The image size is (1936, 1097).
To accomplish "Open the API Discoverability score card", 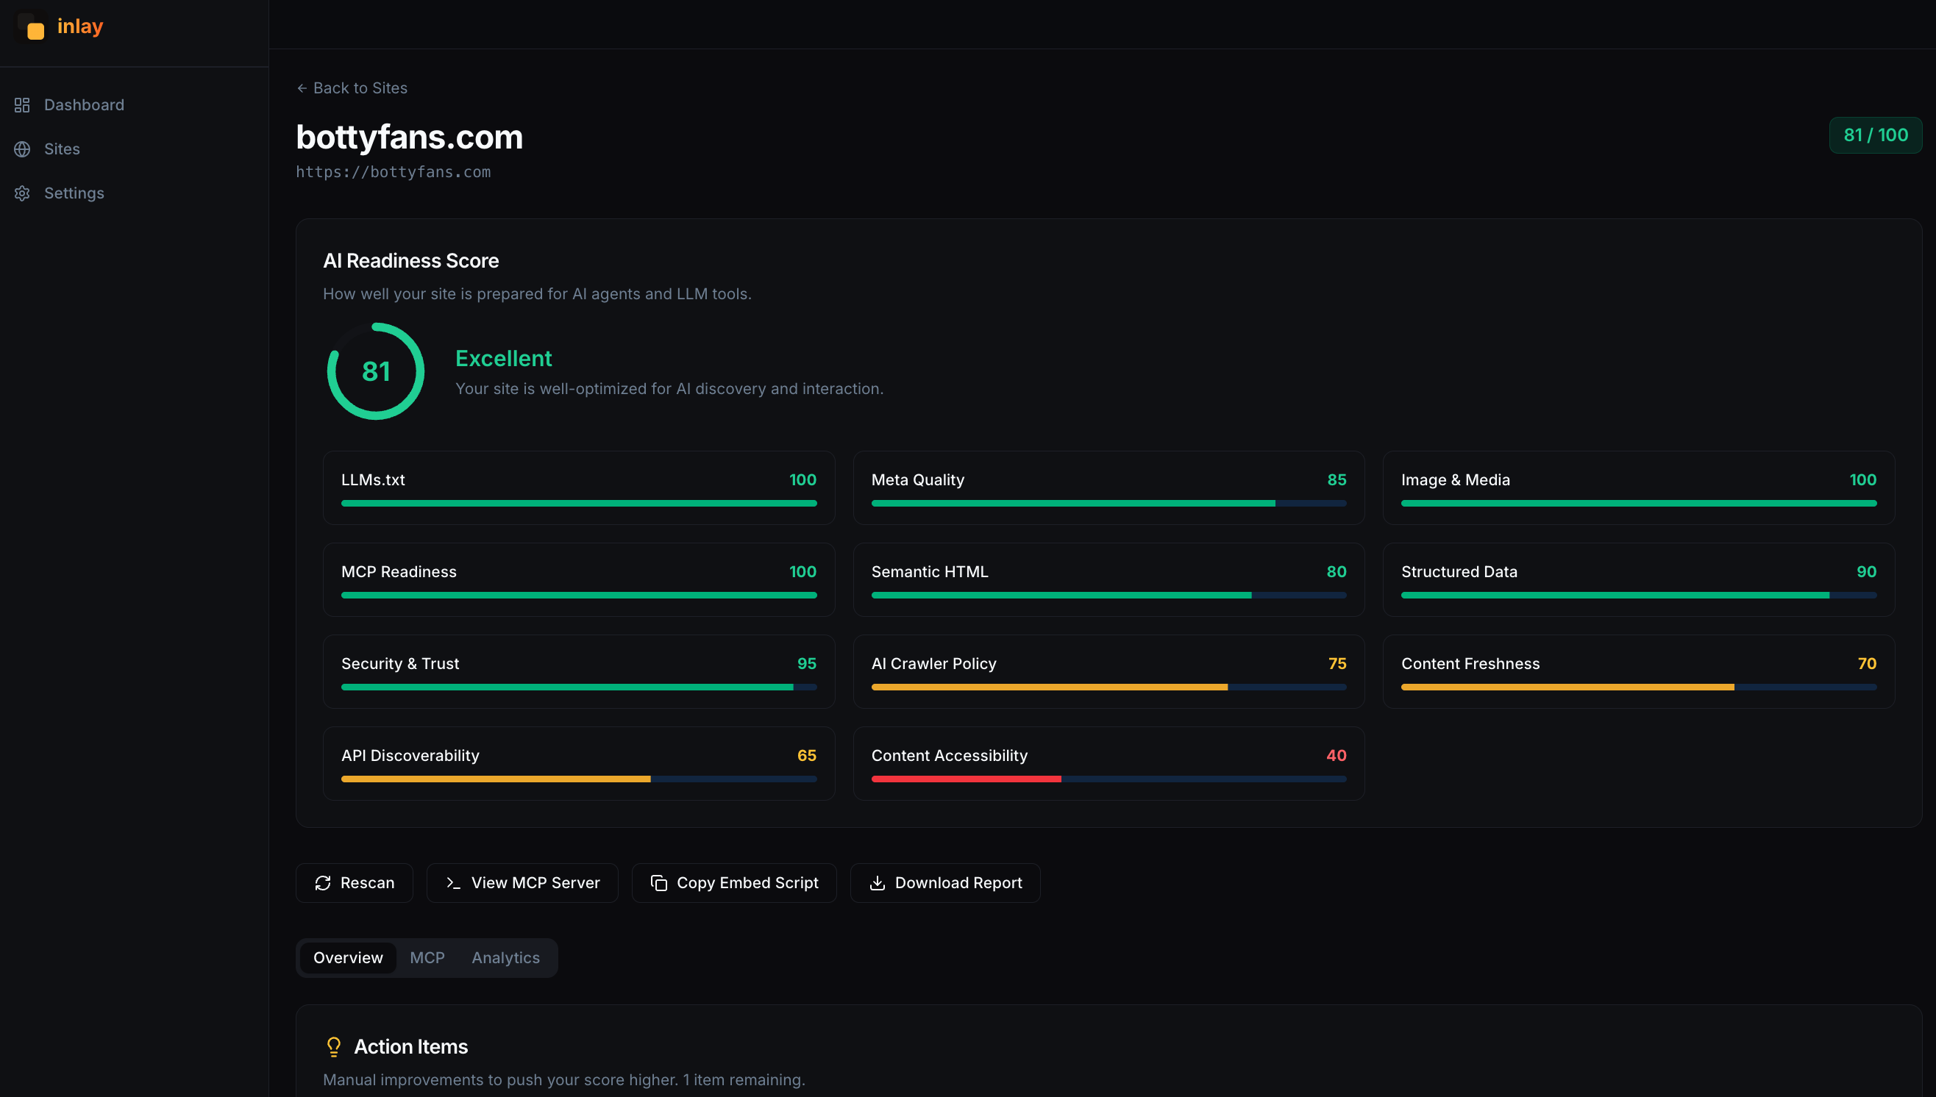I will click(x=578, y=763).
